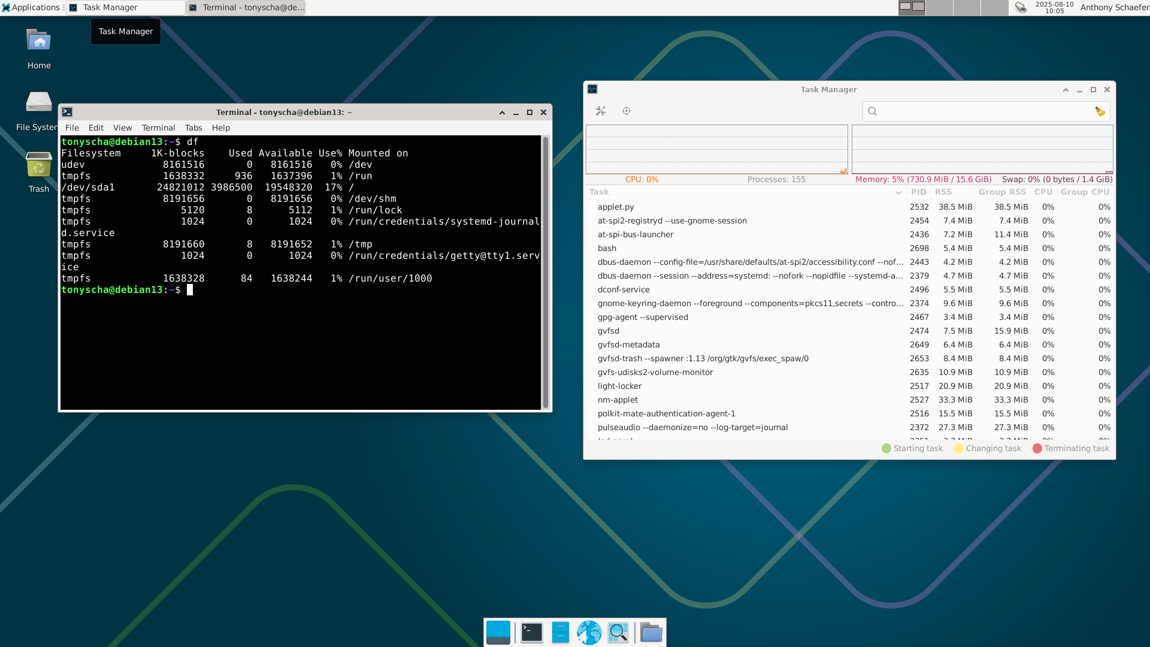Click the broom icon to clear the filter
1150x647 pixels.
coord(1100,111)
